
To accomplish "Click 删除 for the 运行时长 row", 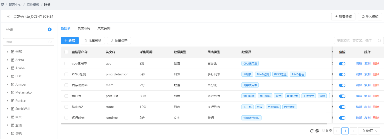I will tap(376, 118).
